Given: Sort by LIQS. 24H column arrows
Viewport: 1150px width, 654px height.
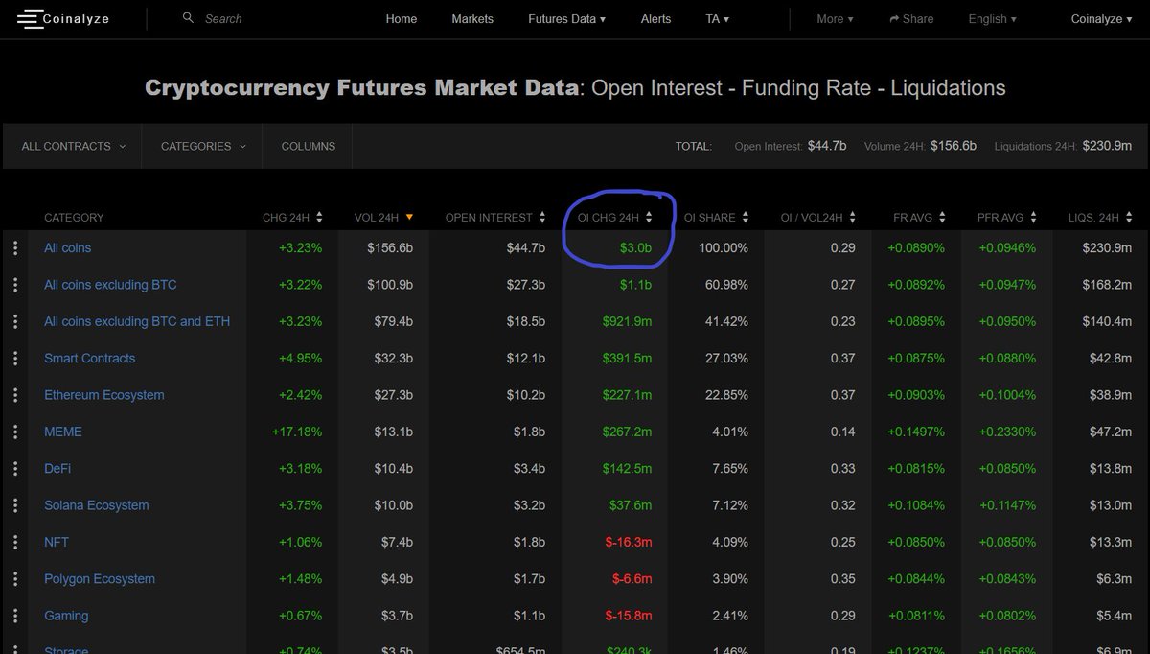Looking at the screenshot, I should pyautogui.click(x=1128, y=218).
